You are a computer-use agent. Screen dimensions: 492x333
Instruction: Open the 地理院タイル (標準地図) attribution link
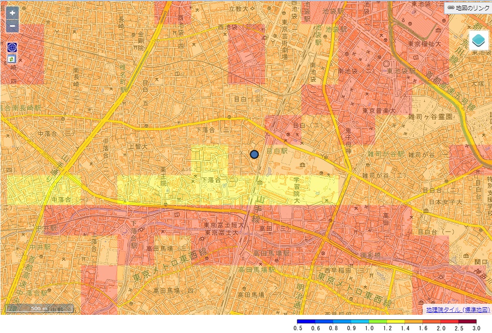coord(458,309)
